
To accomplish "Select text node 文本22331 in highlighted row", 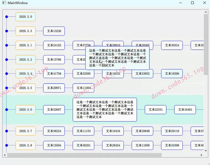I will [156, 109].
